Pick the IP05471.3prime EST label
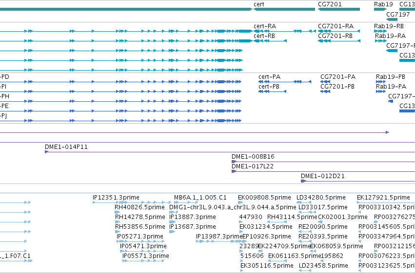 [x=143, y=246]
